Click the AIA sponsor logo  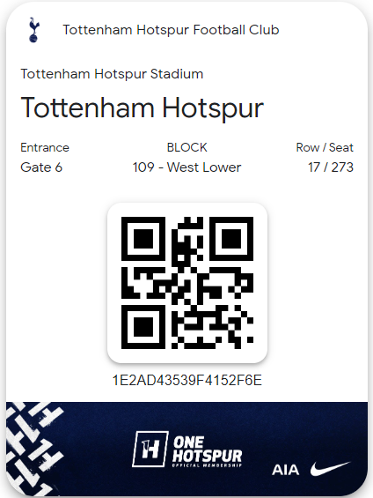pyautogui.click(x=286, y=470)
